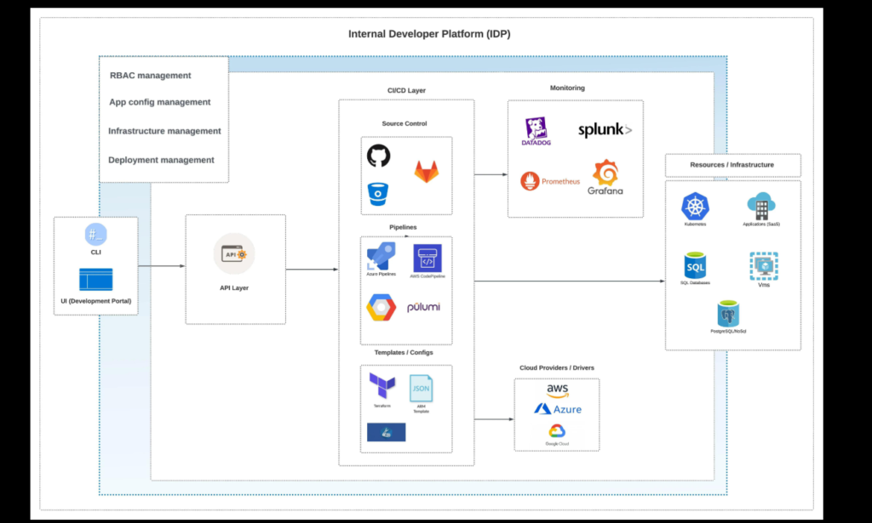Select the 'Vms' caption text
Image resolution: width=872 pixels, height=523 pixels.
[x=764, y=285]
